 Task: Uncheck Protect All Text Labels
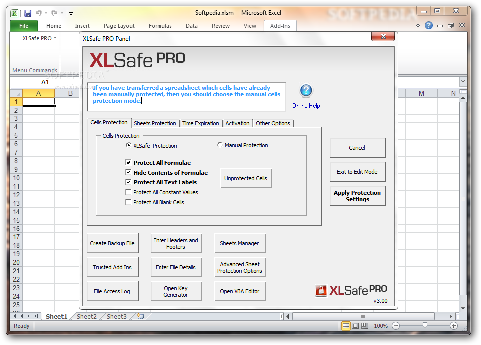point(128,182)
